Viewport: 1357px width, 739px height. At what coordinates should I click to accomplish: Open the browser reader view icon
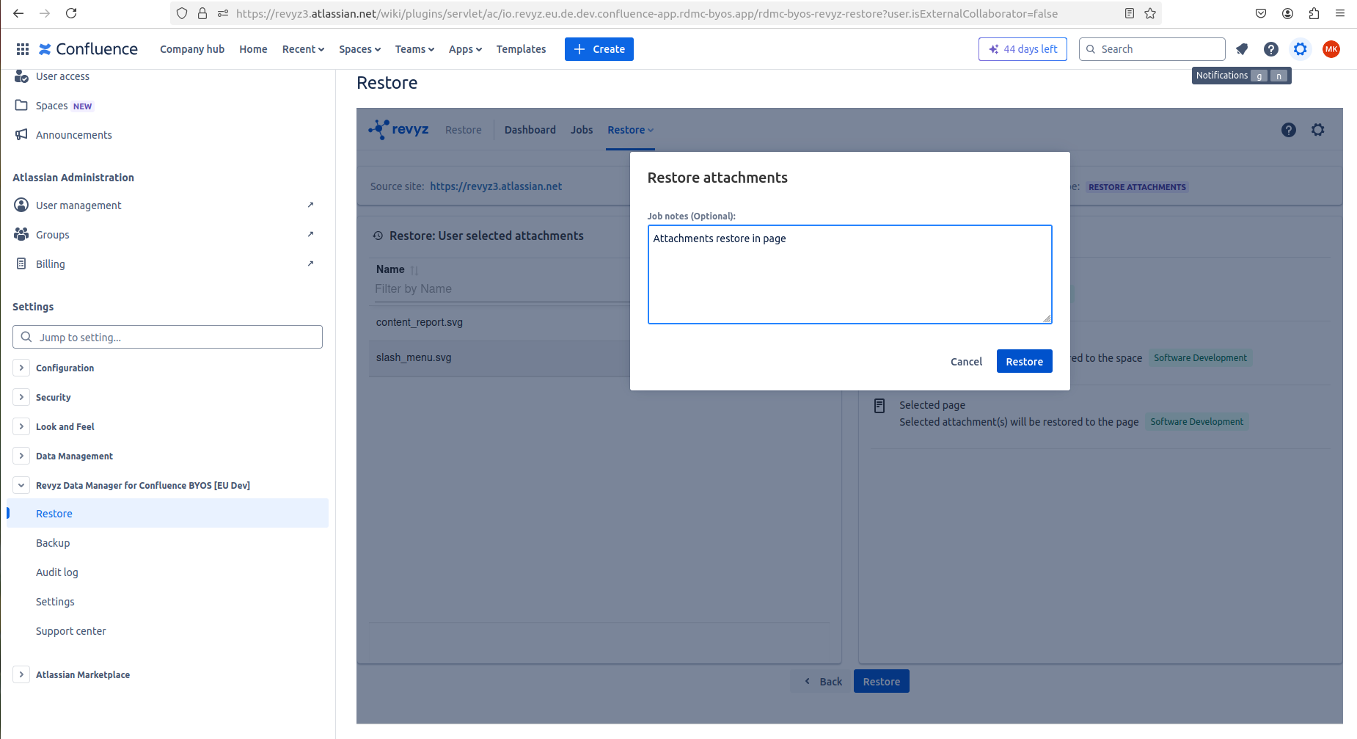(1130, 13)
